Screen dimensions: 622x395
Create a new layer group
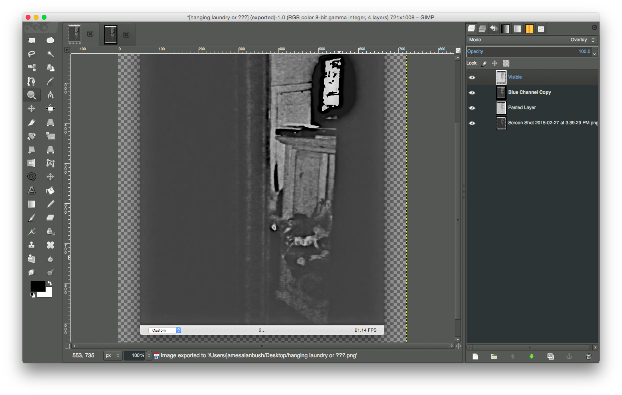click(x=494, y=357)
